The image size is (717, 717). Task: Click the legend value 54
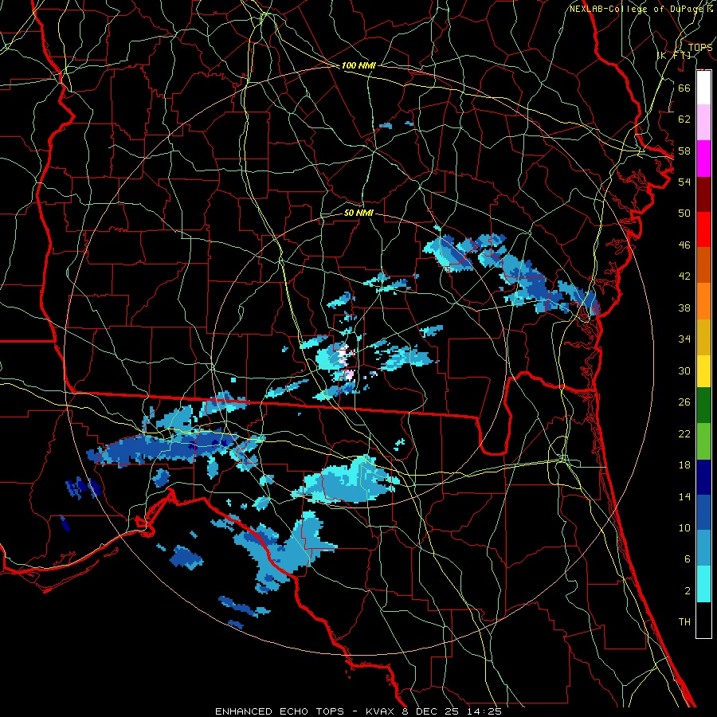pos(684,182)
